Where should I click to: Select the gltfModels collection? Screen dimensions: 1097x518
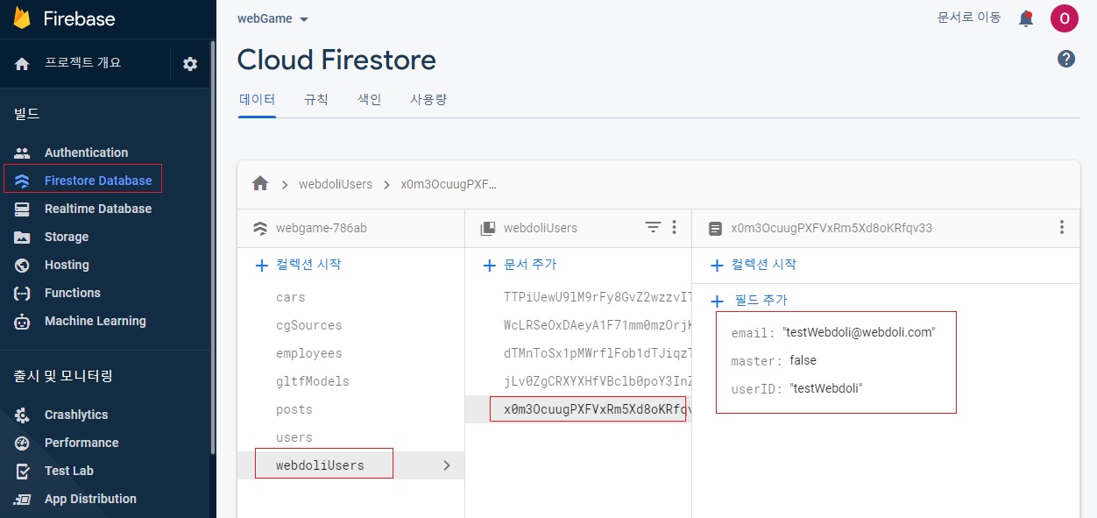point(313,381)
